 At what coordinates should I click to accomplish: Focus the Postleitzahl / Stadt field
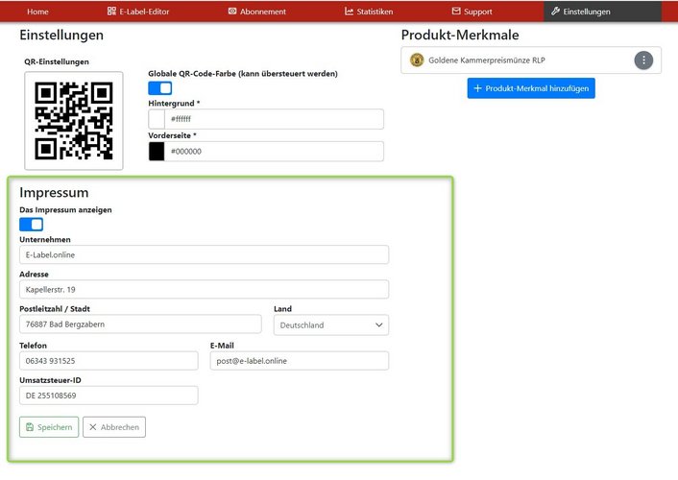point(140,324)
